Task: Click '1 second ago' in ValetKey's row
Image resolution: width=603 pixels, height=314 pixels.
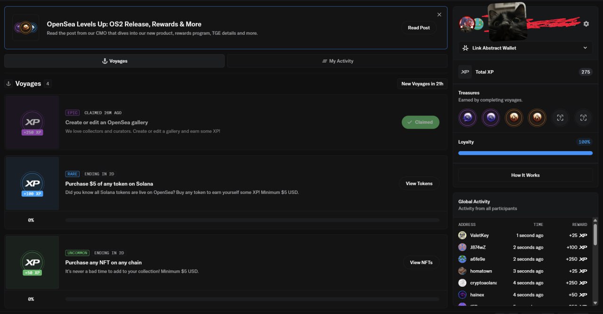Action: (530, 235)
